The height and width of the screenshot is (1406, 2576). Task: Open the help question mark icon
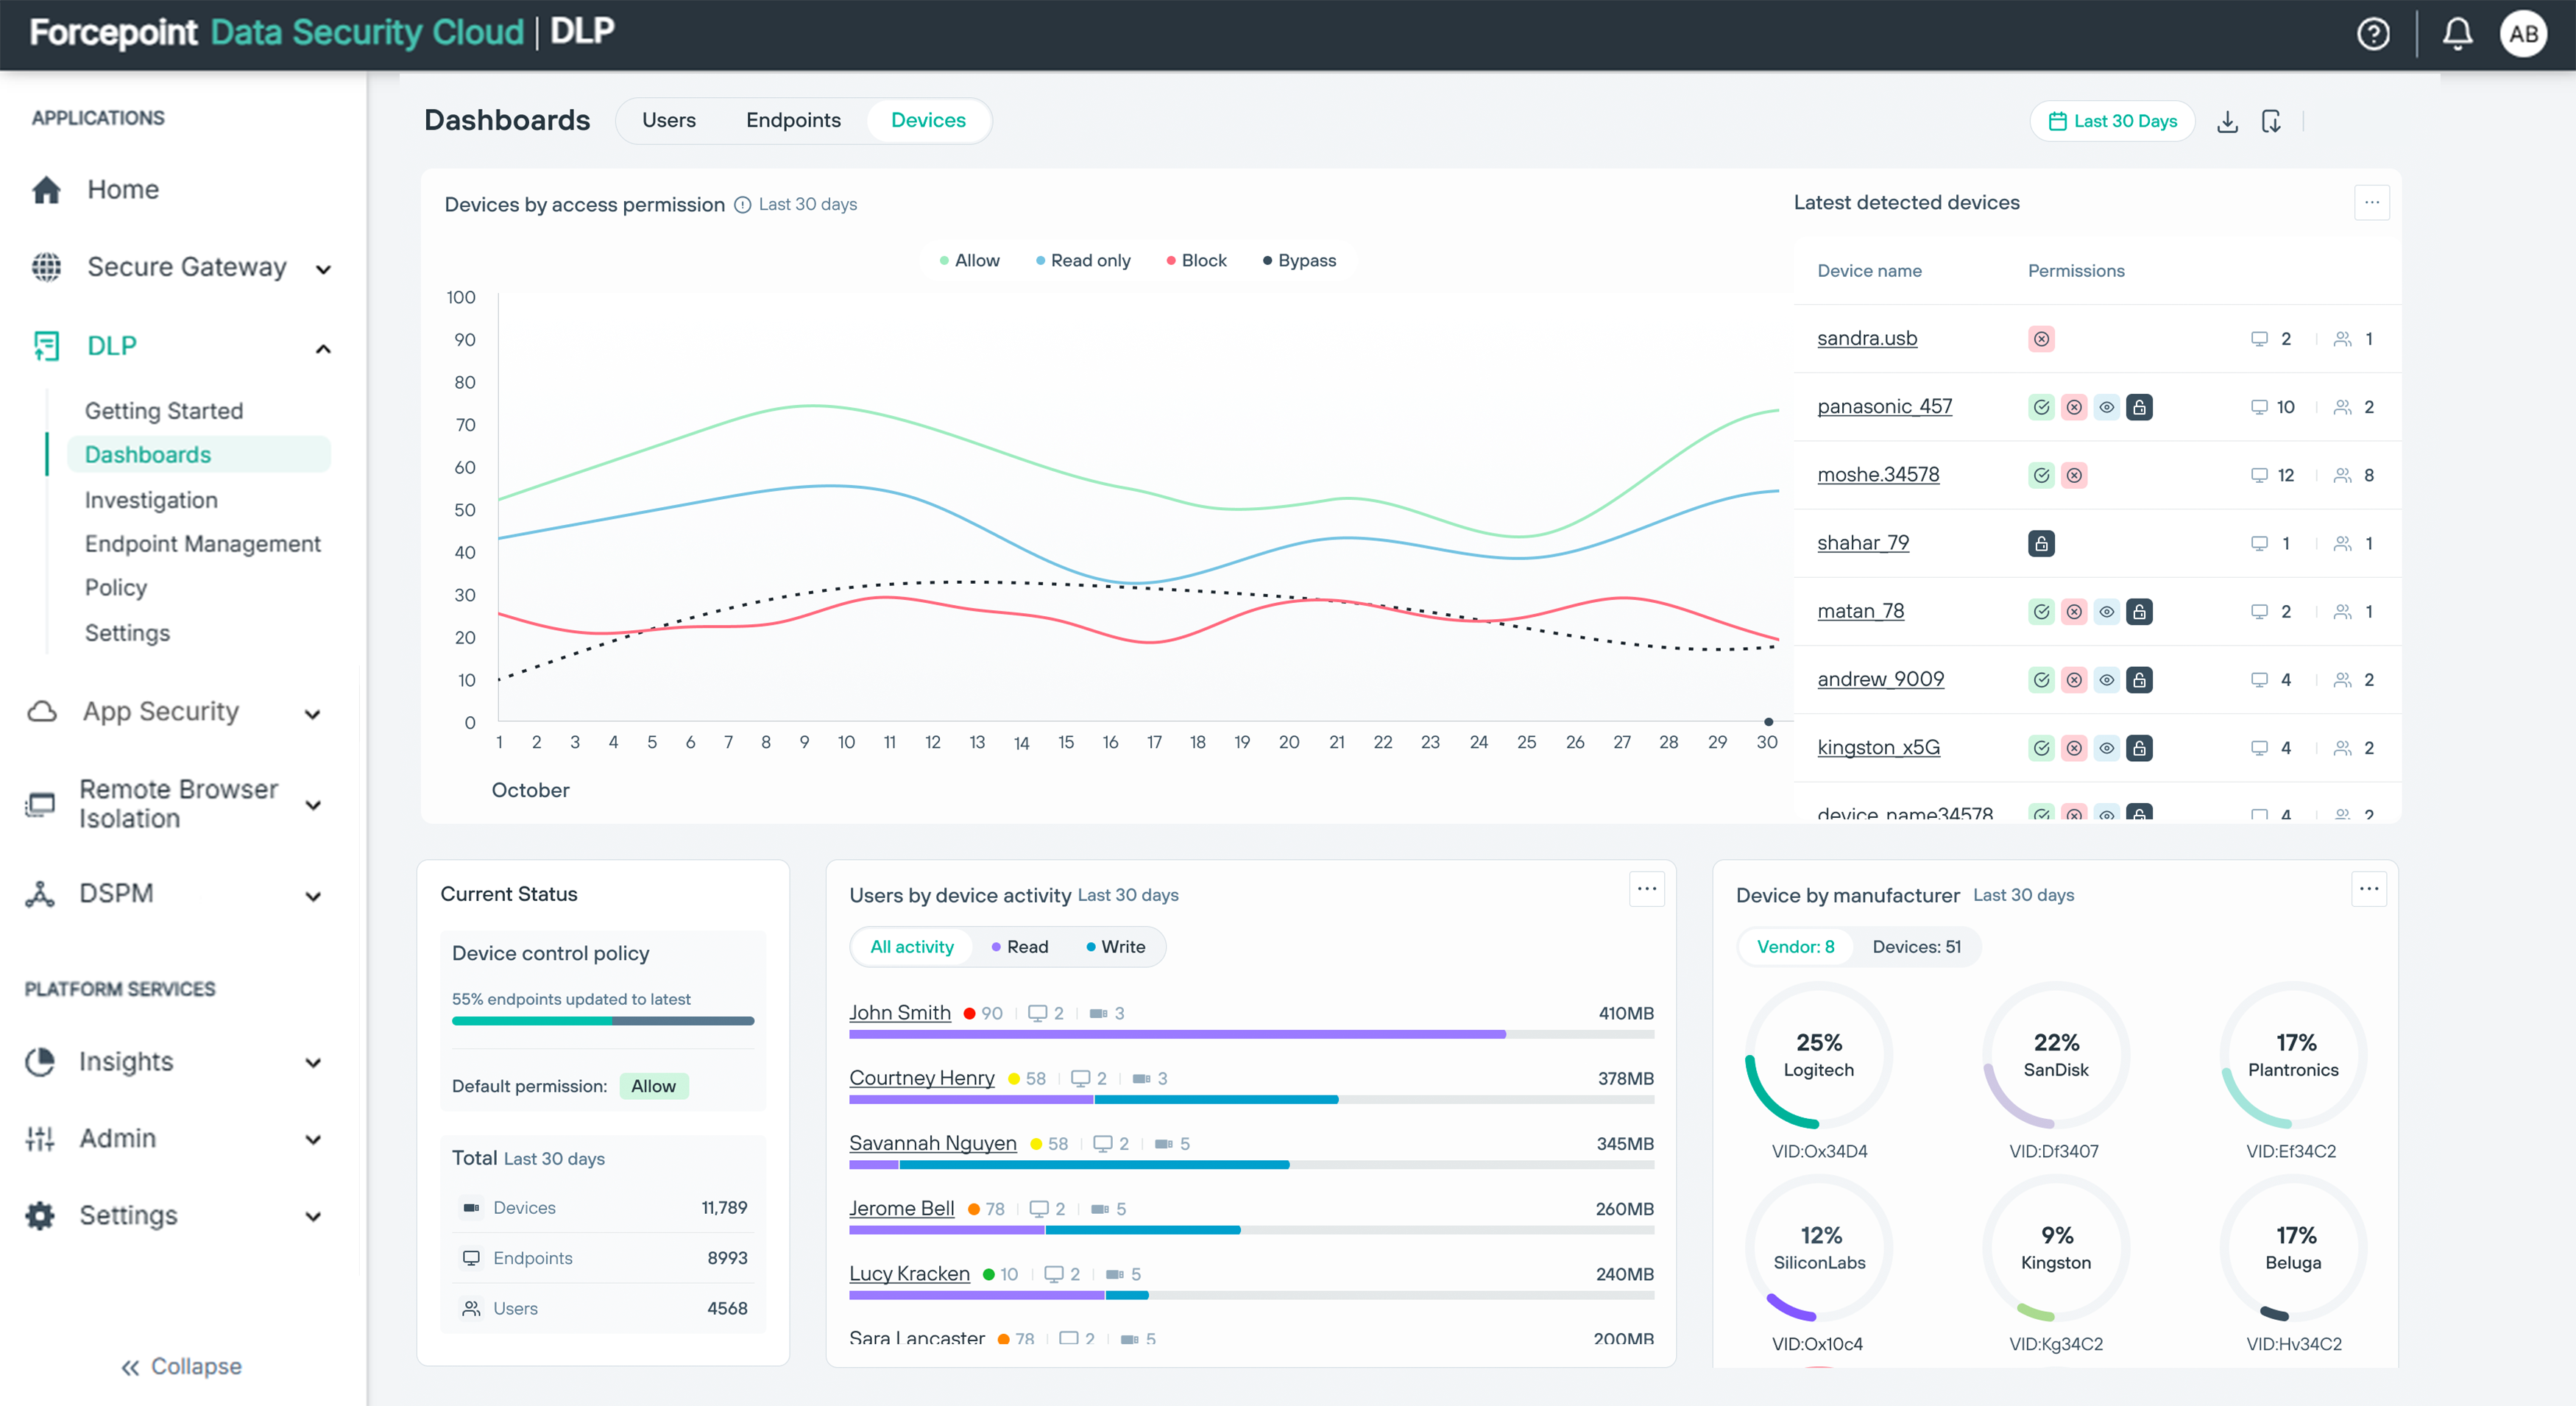click(x=2373, y=34)
